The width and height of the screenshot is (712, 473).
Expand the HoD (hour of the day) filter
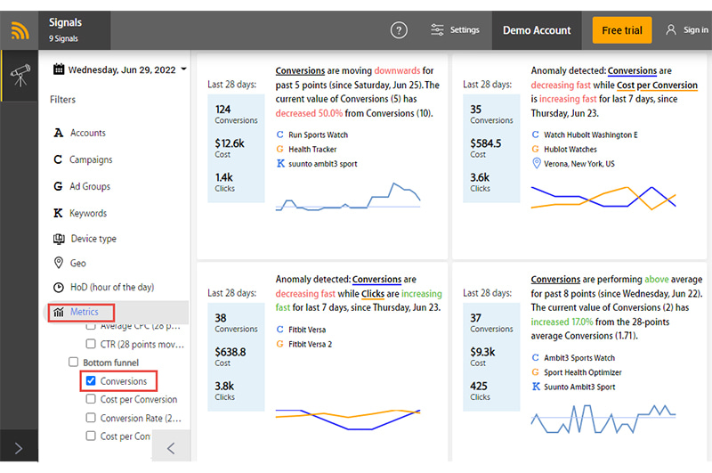[x=112, y=288]
